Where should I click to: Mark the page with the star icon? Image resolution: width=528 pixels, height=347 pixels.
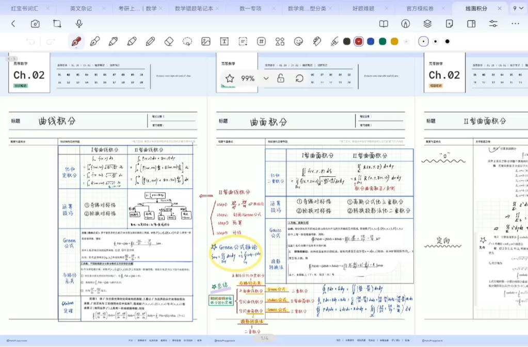(230, 78)
